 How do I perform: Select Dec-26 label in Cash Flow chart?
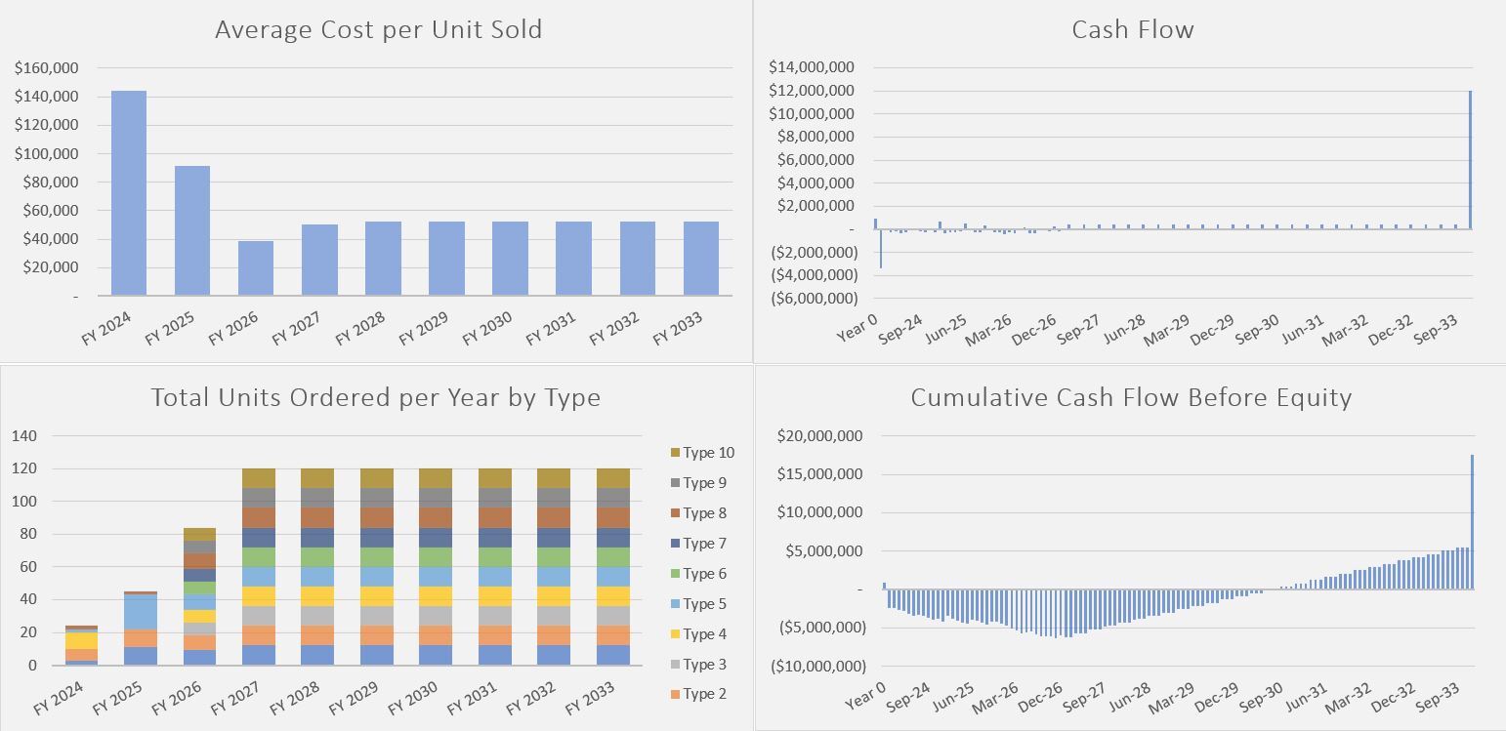[1035, 329]
